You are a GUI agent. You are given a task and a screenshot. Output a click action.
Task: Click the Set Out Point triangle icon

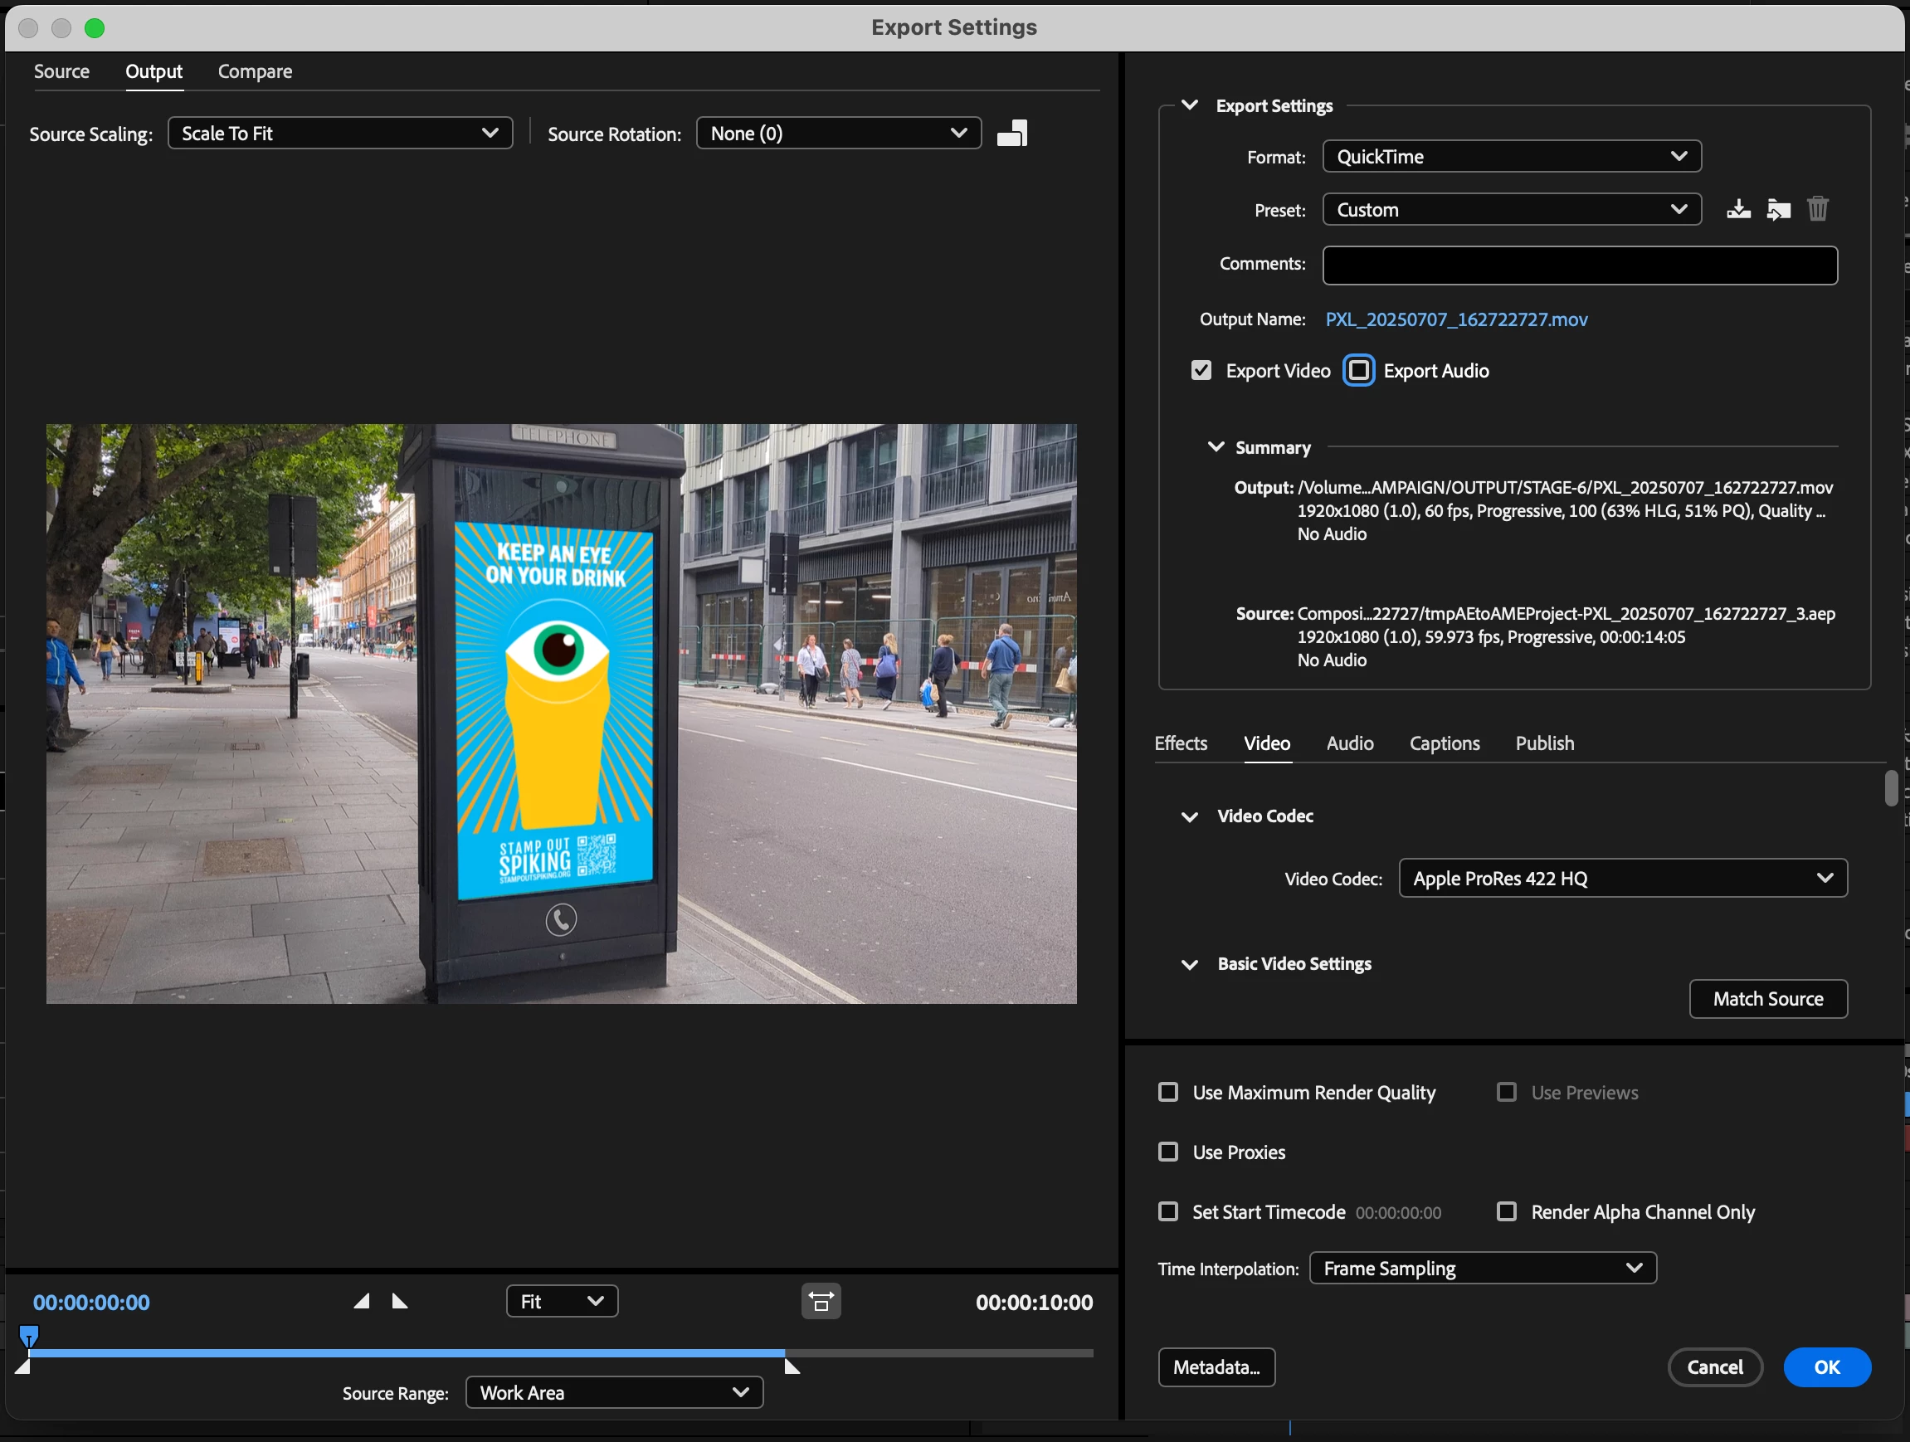(400, 1301)
